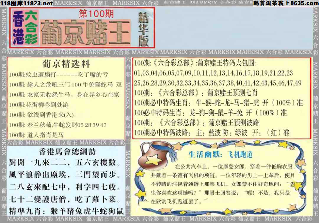Click the 精準九肖 zodiac prediction line
Image resolution: width=319 pixels, height=223 pixels.
click(x=66, y=211)
